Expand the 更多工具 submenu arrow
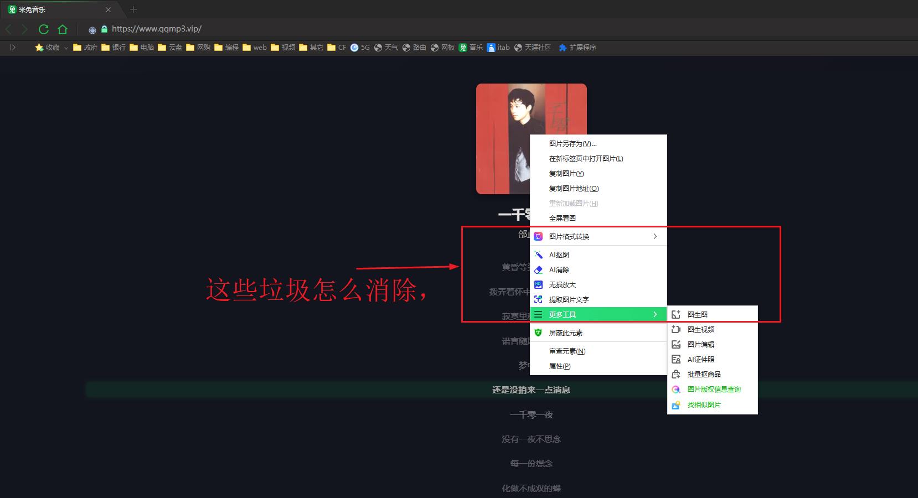Image resolution: width=918 pixels, height=498 pixels. point(655,314)
